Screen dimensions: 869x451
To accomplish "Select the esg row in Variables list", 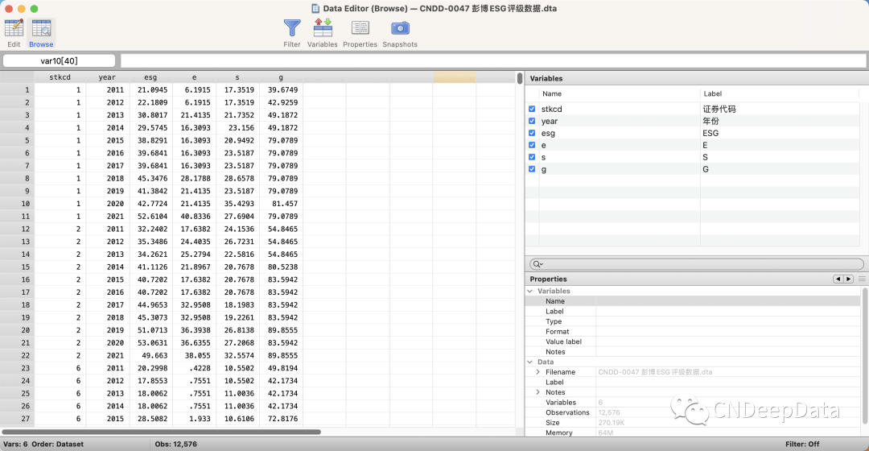I will click(x=693, y=133).
